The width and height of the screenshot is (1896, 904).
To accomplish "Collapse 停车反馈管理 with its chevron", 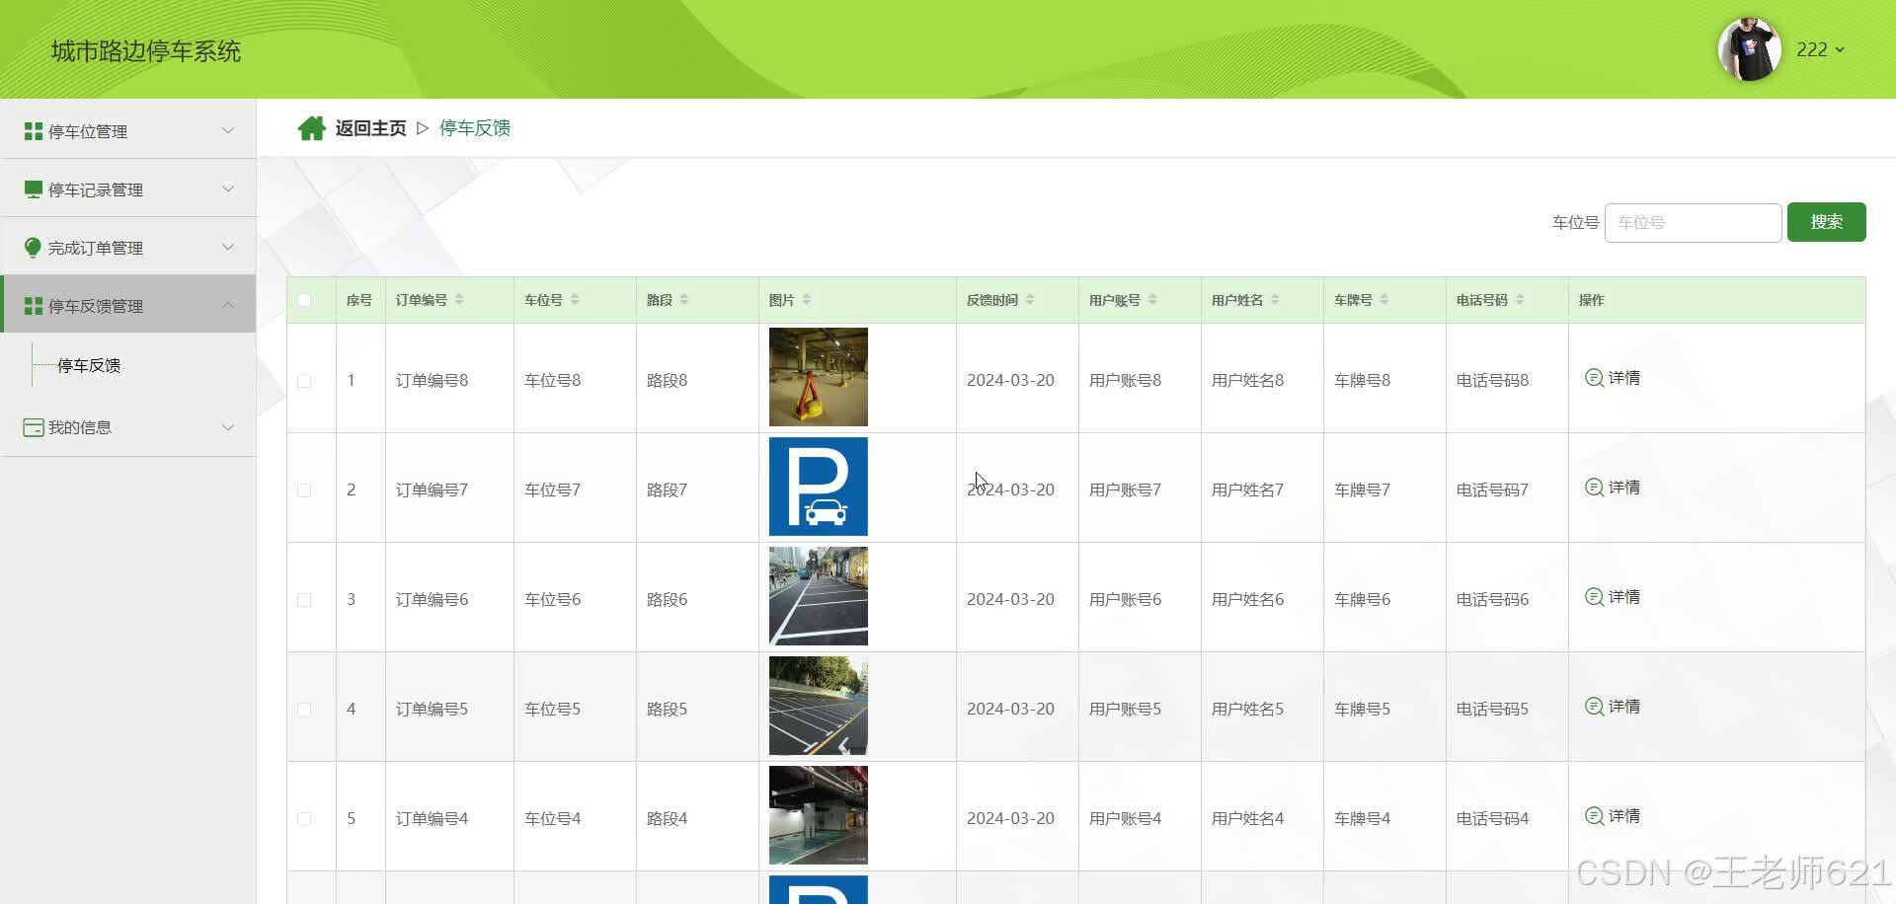I will (228, 305).
